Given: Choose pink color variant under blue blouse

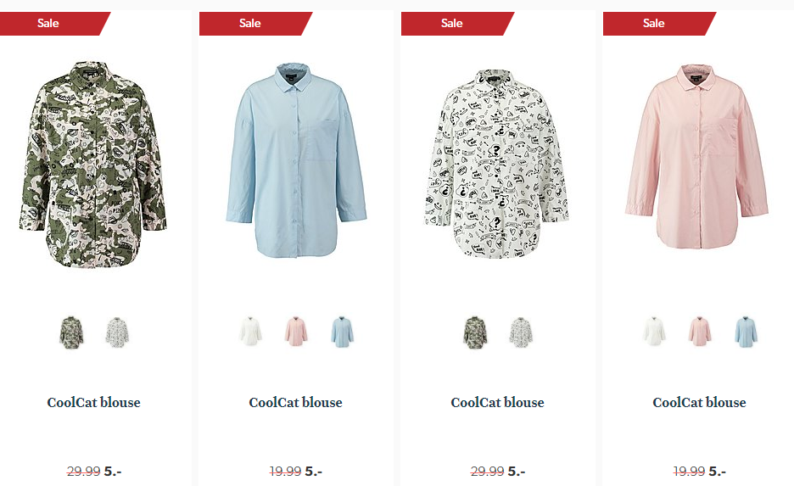Looking at the screenshot, I should coord(296,332).
